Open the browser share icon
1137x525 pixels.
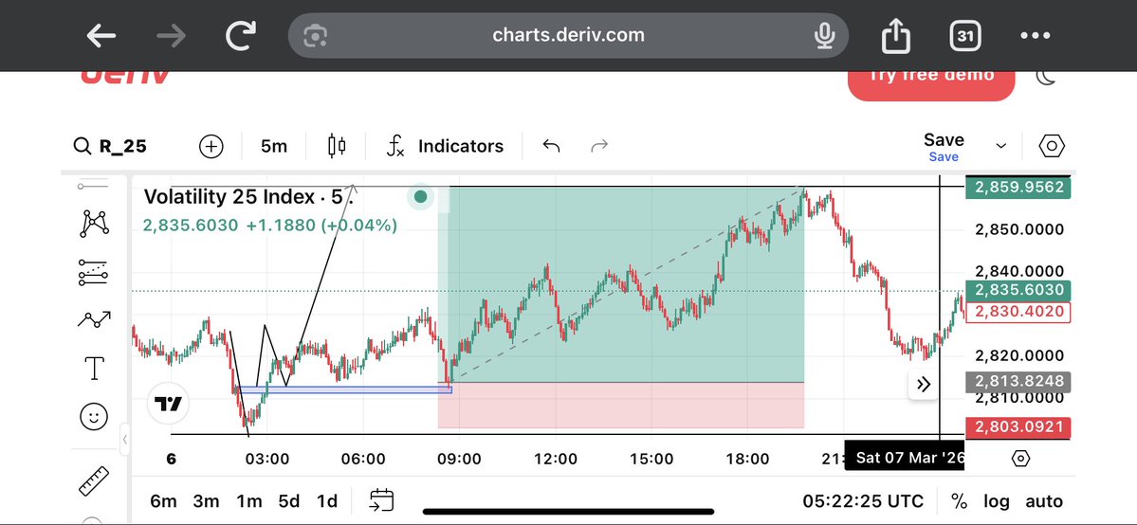[x=896, y=35]
